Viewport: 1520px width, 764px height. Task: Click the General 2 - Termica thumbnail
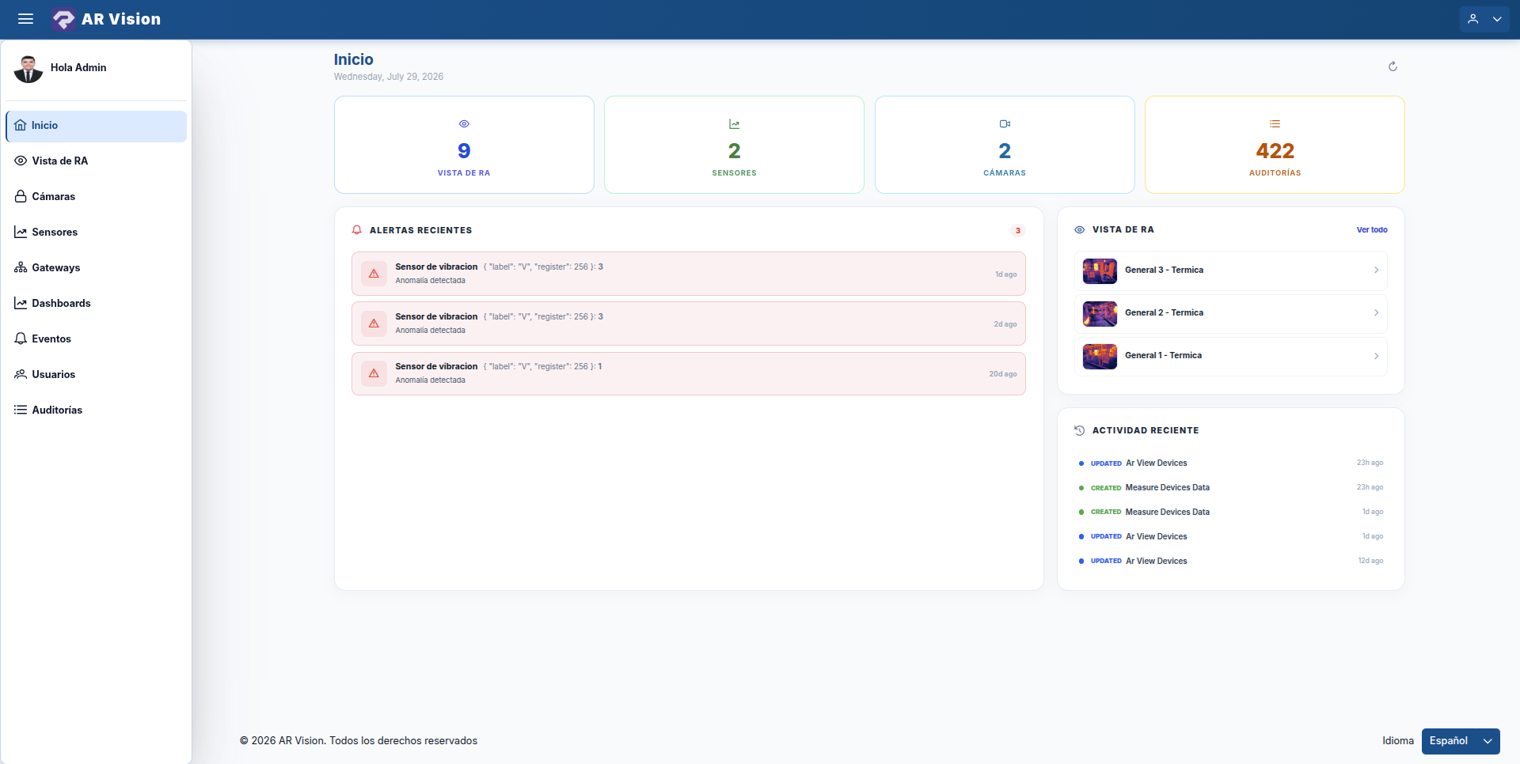1100,313
